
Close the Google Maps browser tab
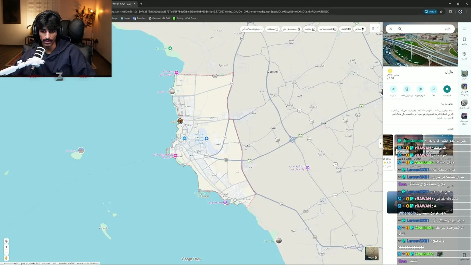[135, 4]
